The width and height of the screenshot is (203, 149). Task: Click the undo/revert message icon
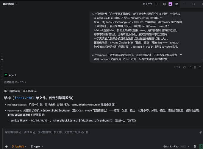(x=200, y=67)
